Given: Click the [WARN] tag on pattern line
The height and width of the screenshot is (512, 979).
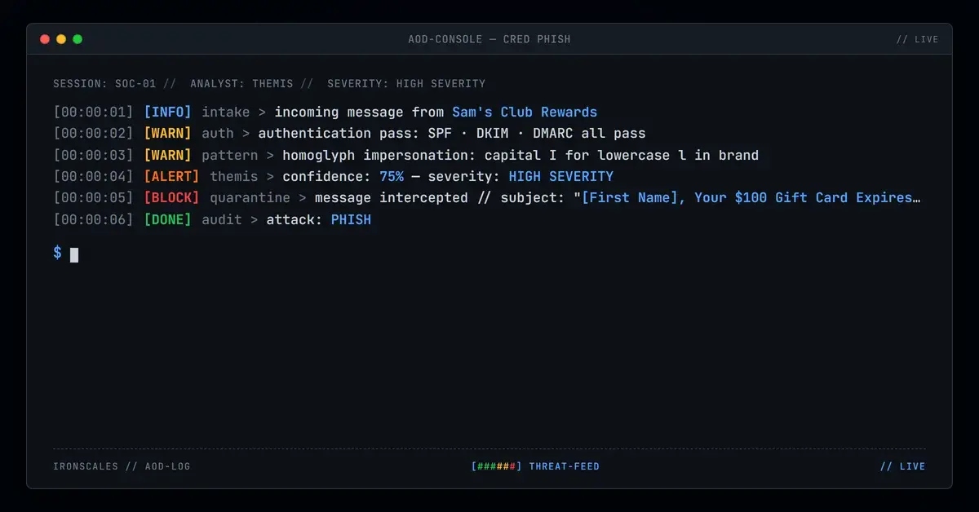Looking at the screenshot, I should [167, 155].
